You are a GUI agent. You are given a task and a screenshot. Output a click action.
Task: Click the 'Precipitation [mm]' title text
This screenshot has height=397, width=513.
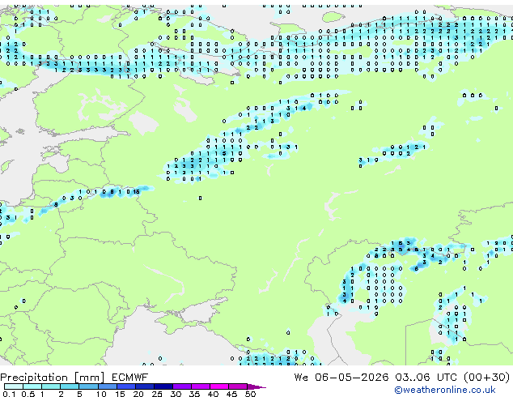pos(53,378)
